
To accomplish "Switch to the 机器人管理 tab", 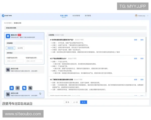I will 64,15.
